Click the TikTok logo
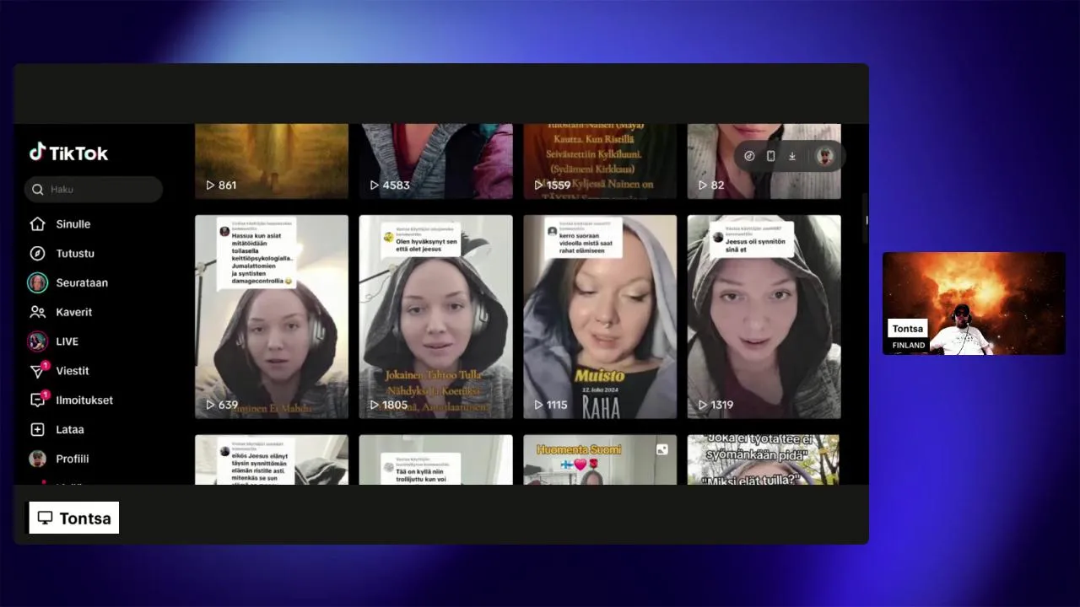The height and width of the screenshot is (607, 1080). (69, 153)
